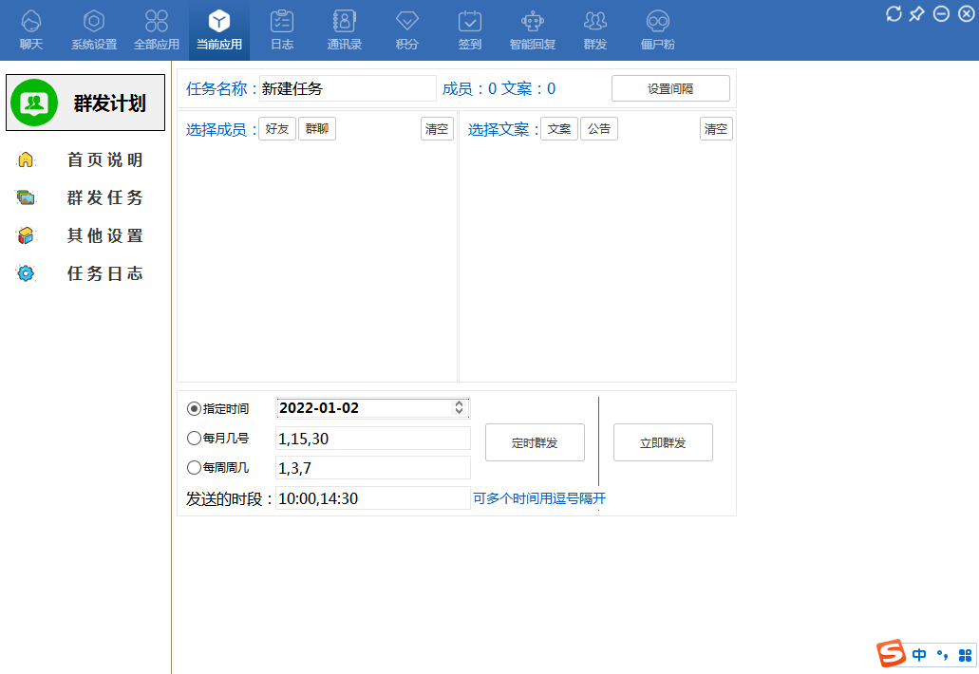The height and width of the screenshot is (674, 979).
Task: Click the 设置间隔 button
Action: (x=670, y=88)
